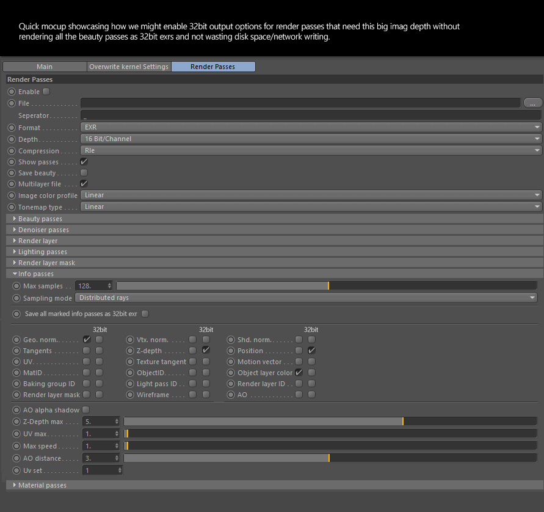Click the Max speed slider bar

(330, 445)
